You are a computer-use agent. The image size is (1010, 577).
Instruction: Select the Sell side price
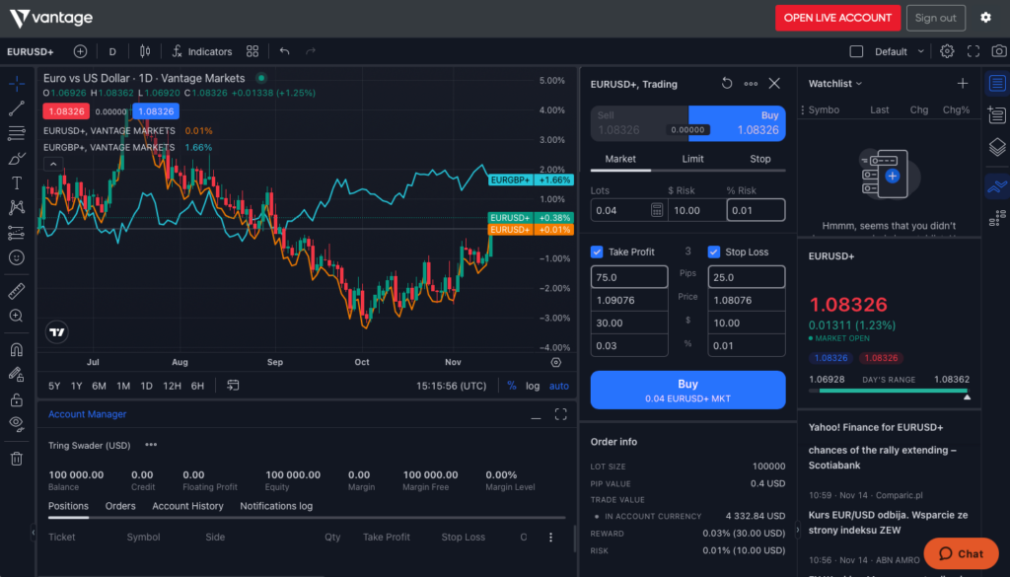pos(639,123)
